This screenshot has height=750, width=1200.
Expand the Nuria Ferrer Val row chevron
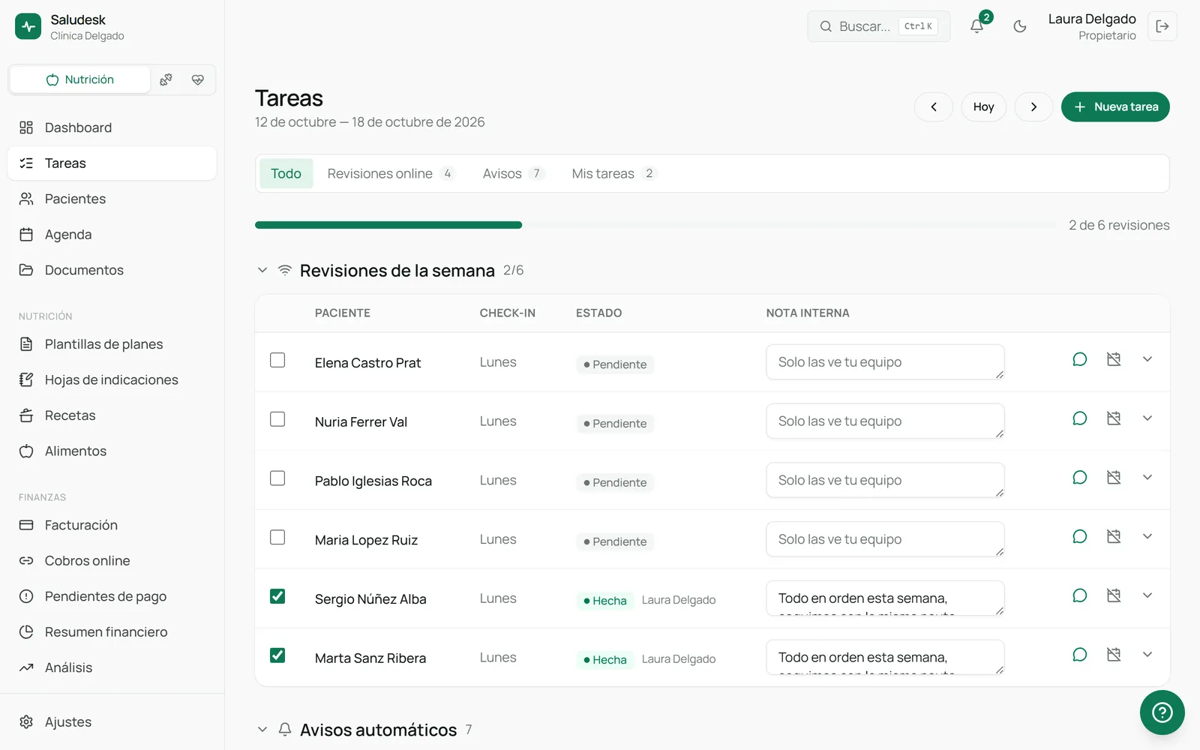1147,418
